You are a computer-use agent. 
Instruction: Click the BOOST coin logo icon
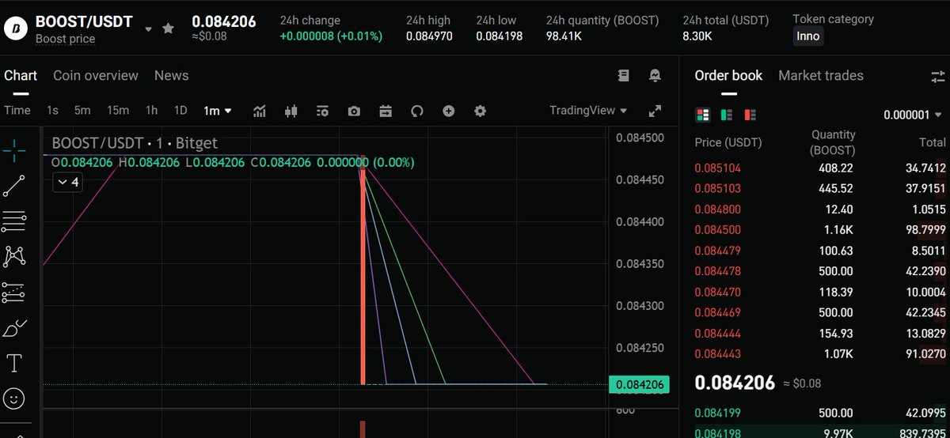16,29
